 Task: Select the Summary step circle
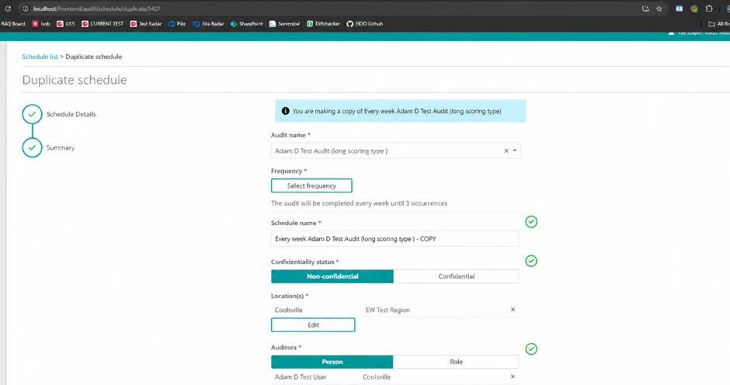(32, 147)
